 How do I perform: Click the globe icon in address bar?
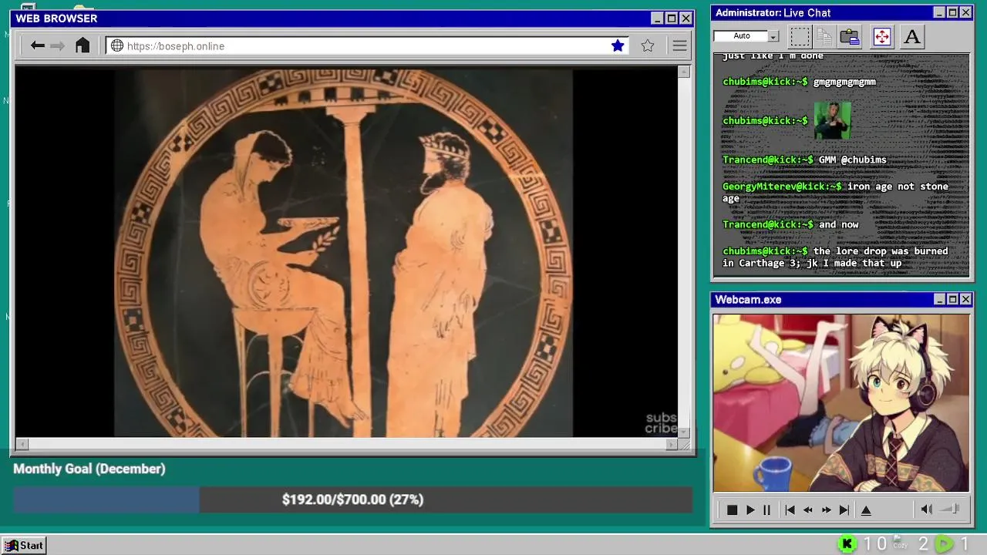click(117, 45)
